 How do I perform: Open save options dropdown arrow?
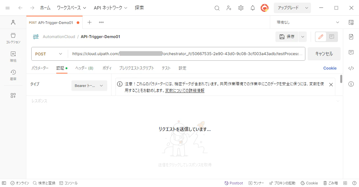303,37
